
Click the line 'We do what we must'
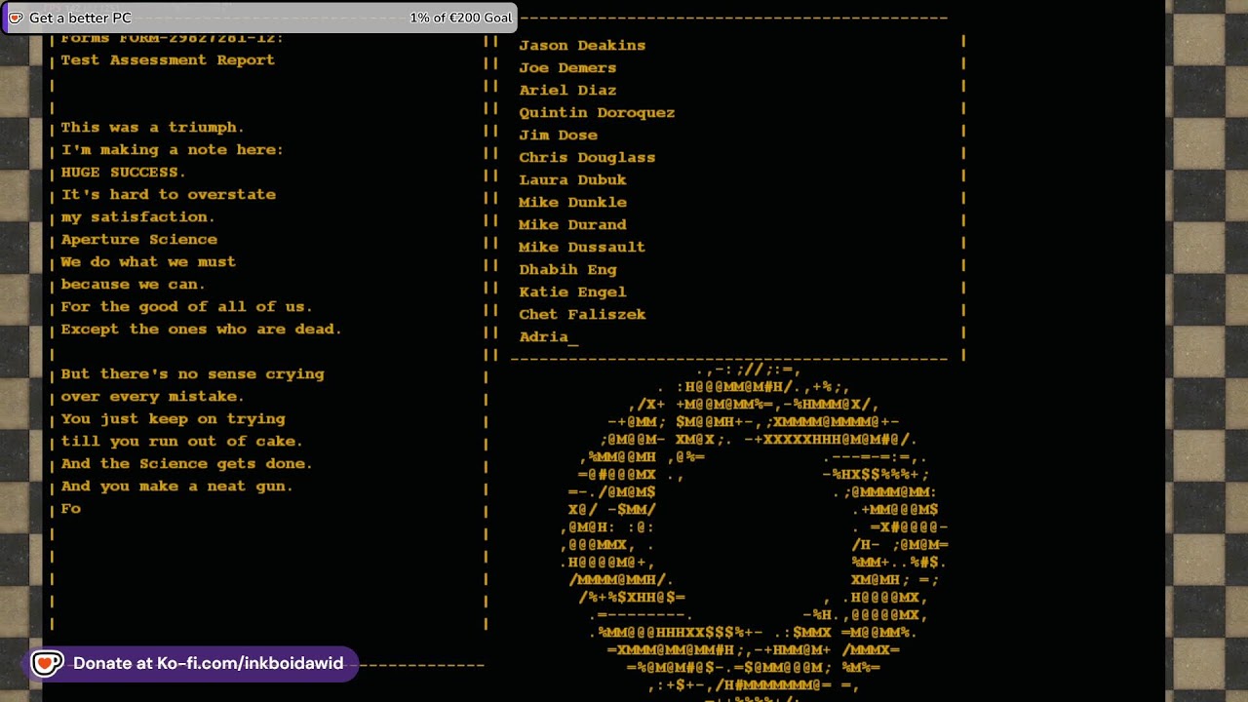148,262
